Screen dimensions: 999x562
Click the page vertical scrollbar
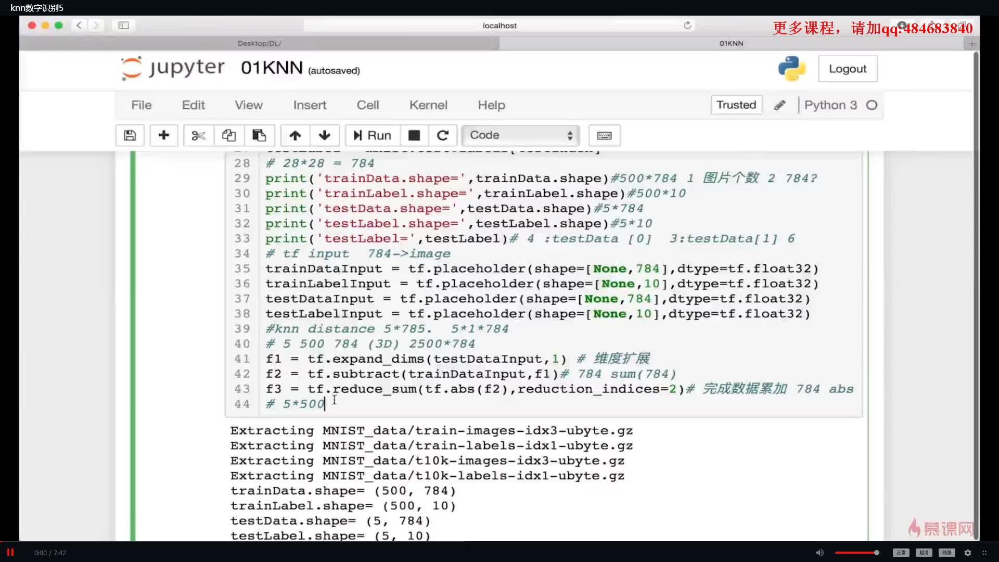coord(976,297)
